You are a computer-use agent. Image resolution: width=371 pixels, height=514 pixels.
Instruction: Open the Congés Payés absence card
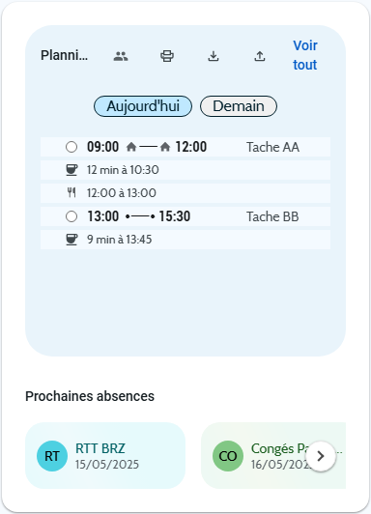[273, 456]
